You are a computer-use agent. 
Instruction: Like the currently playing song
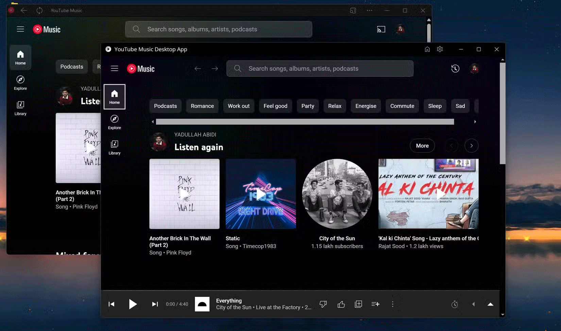[341, 304]
